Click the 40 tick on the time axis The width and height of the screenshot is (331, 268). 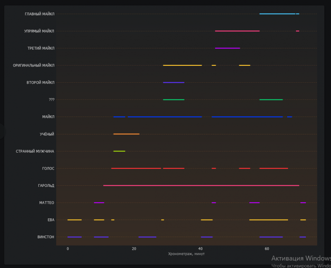point(200,249)
